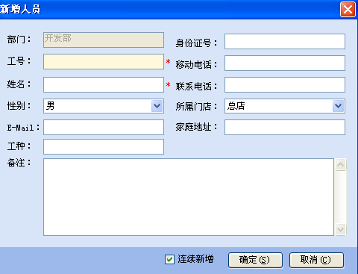Click inside the 备注 text area
This screenshot has height=274, width=358.
[x=189, y=197]
